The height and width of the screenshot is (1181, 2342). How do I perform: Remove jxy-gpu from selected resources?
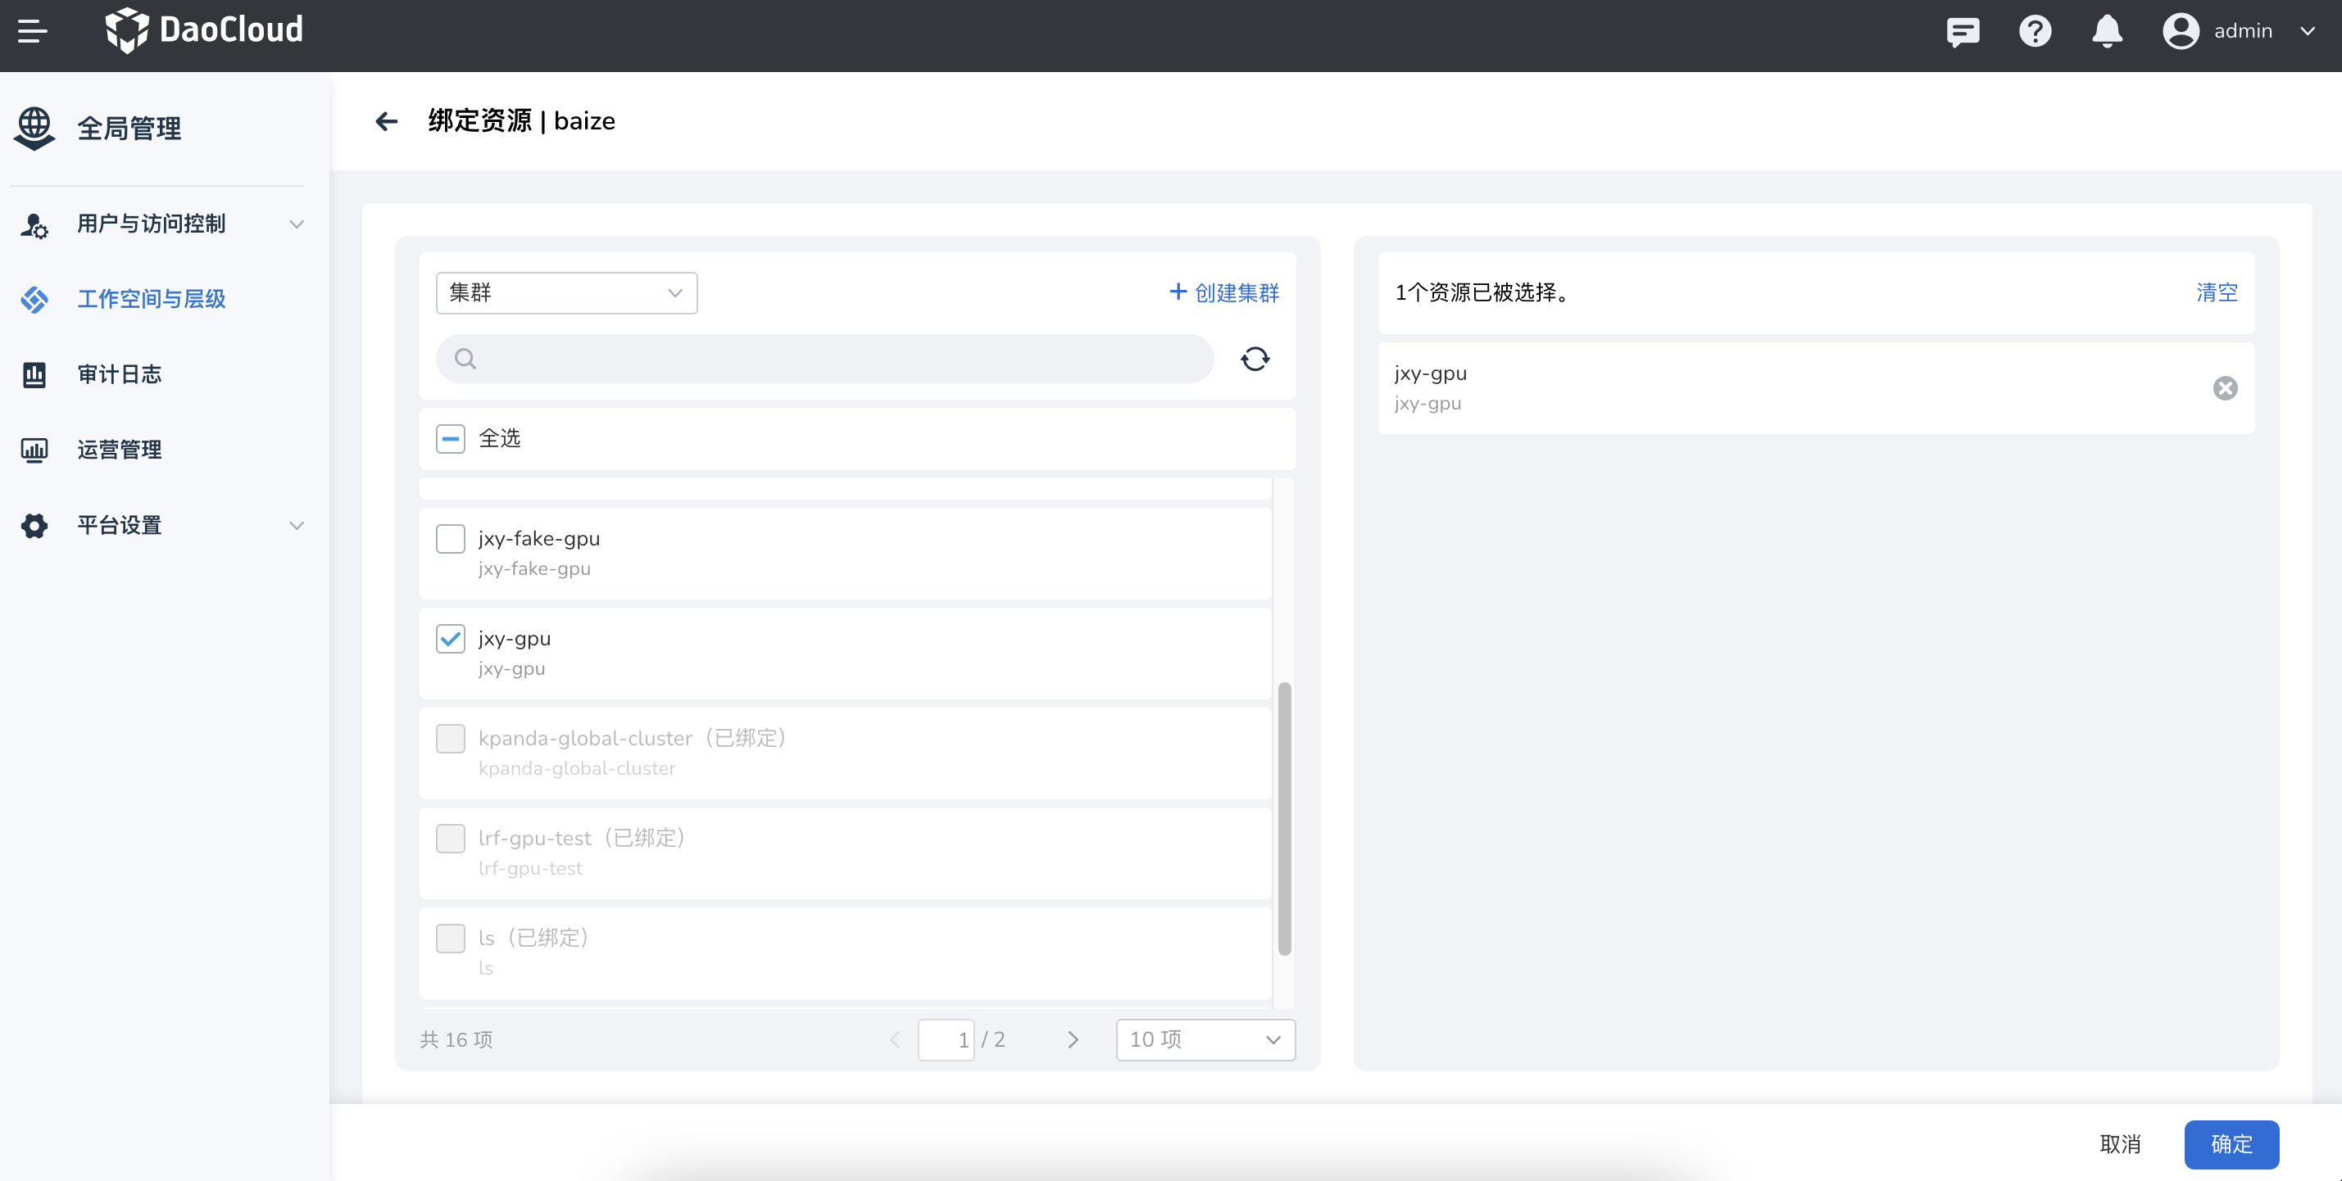[2225, 388]
